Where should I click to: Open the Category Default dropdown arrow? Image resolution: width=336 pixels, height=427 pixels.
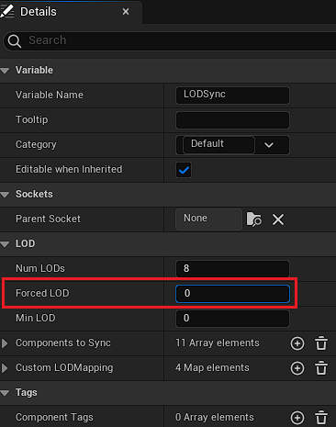pyautogui.click(x=269, y=145)
